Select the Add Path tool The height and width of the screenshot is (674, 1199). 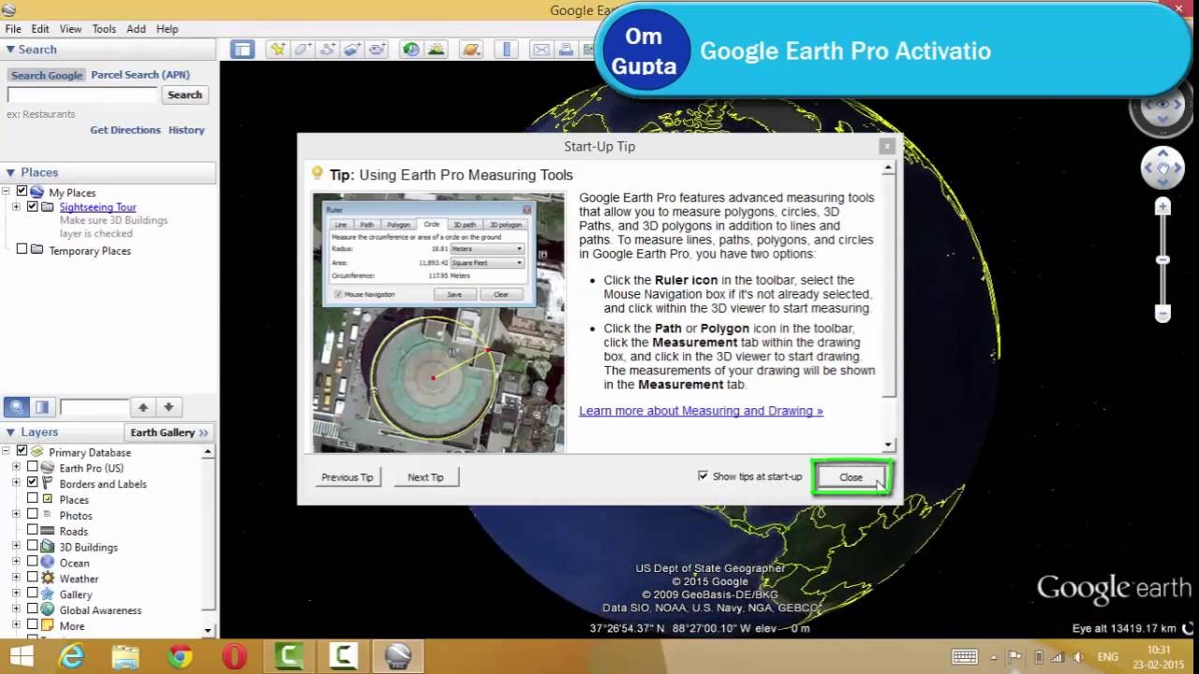[328, 50]
